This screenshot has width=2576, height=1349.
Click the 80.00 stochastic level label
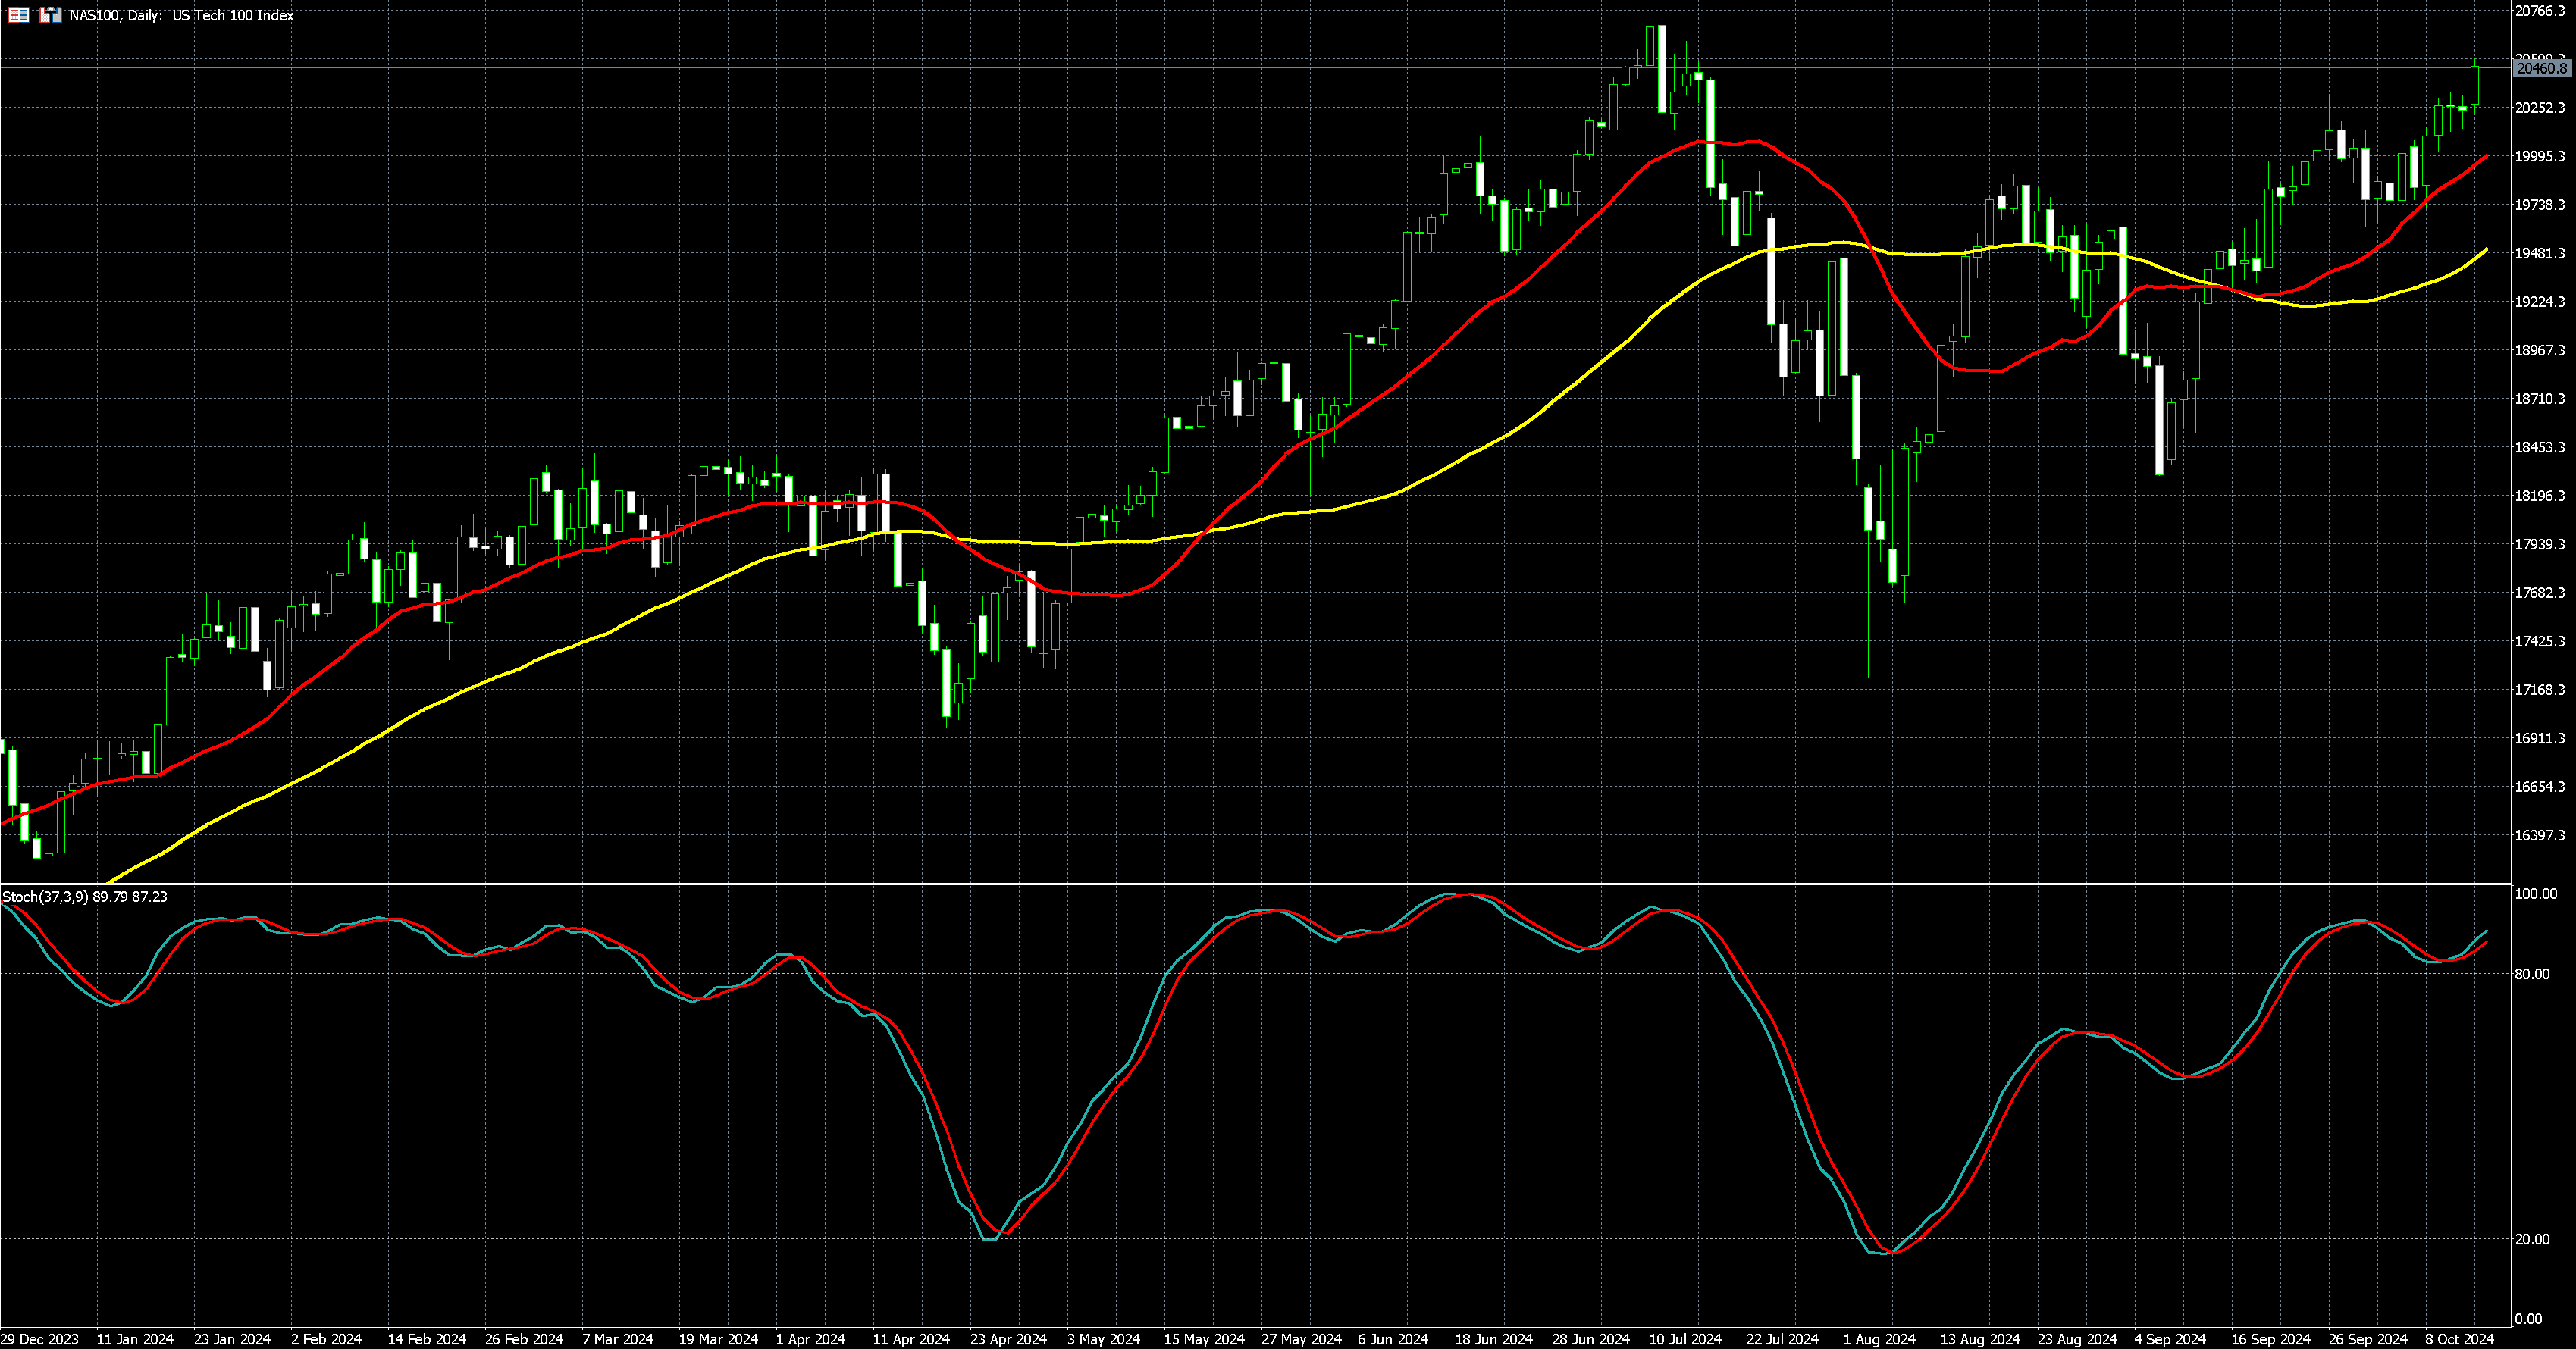tap(2531, 973)
